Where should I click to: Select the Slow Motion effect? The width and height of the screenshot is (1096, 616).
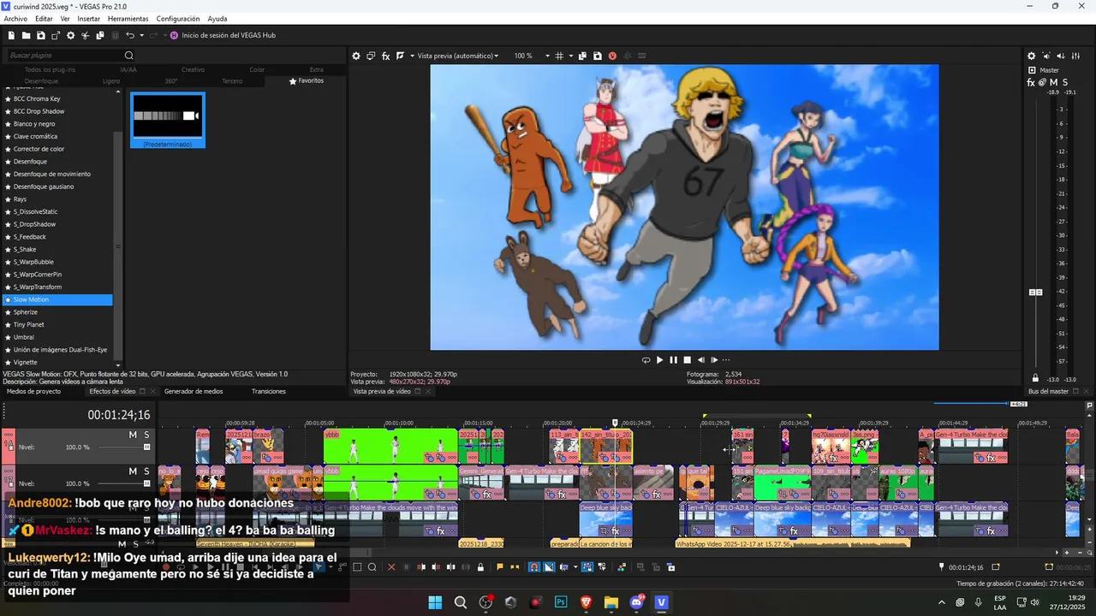58,299
